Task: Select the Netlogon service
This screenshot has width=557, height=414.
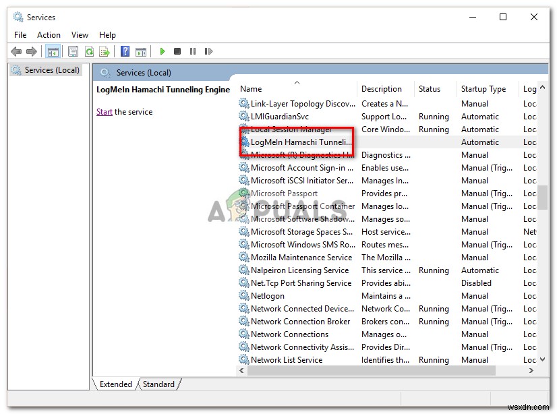Action: [x=387, y=296]
